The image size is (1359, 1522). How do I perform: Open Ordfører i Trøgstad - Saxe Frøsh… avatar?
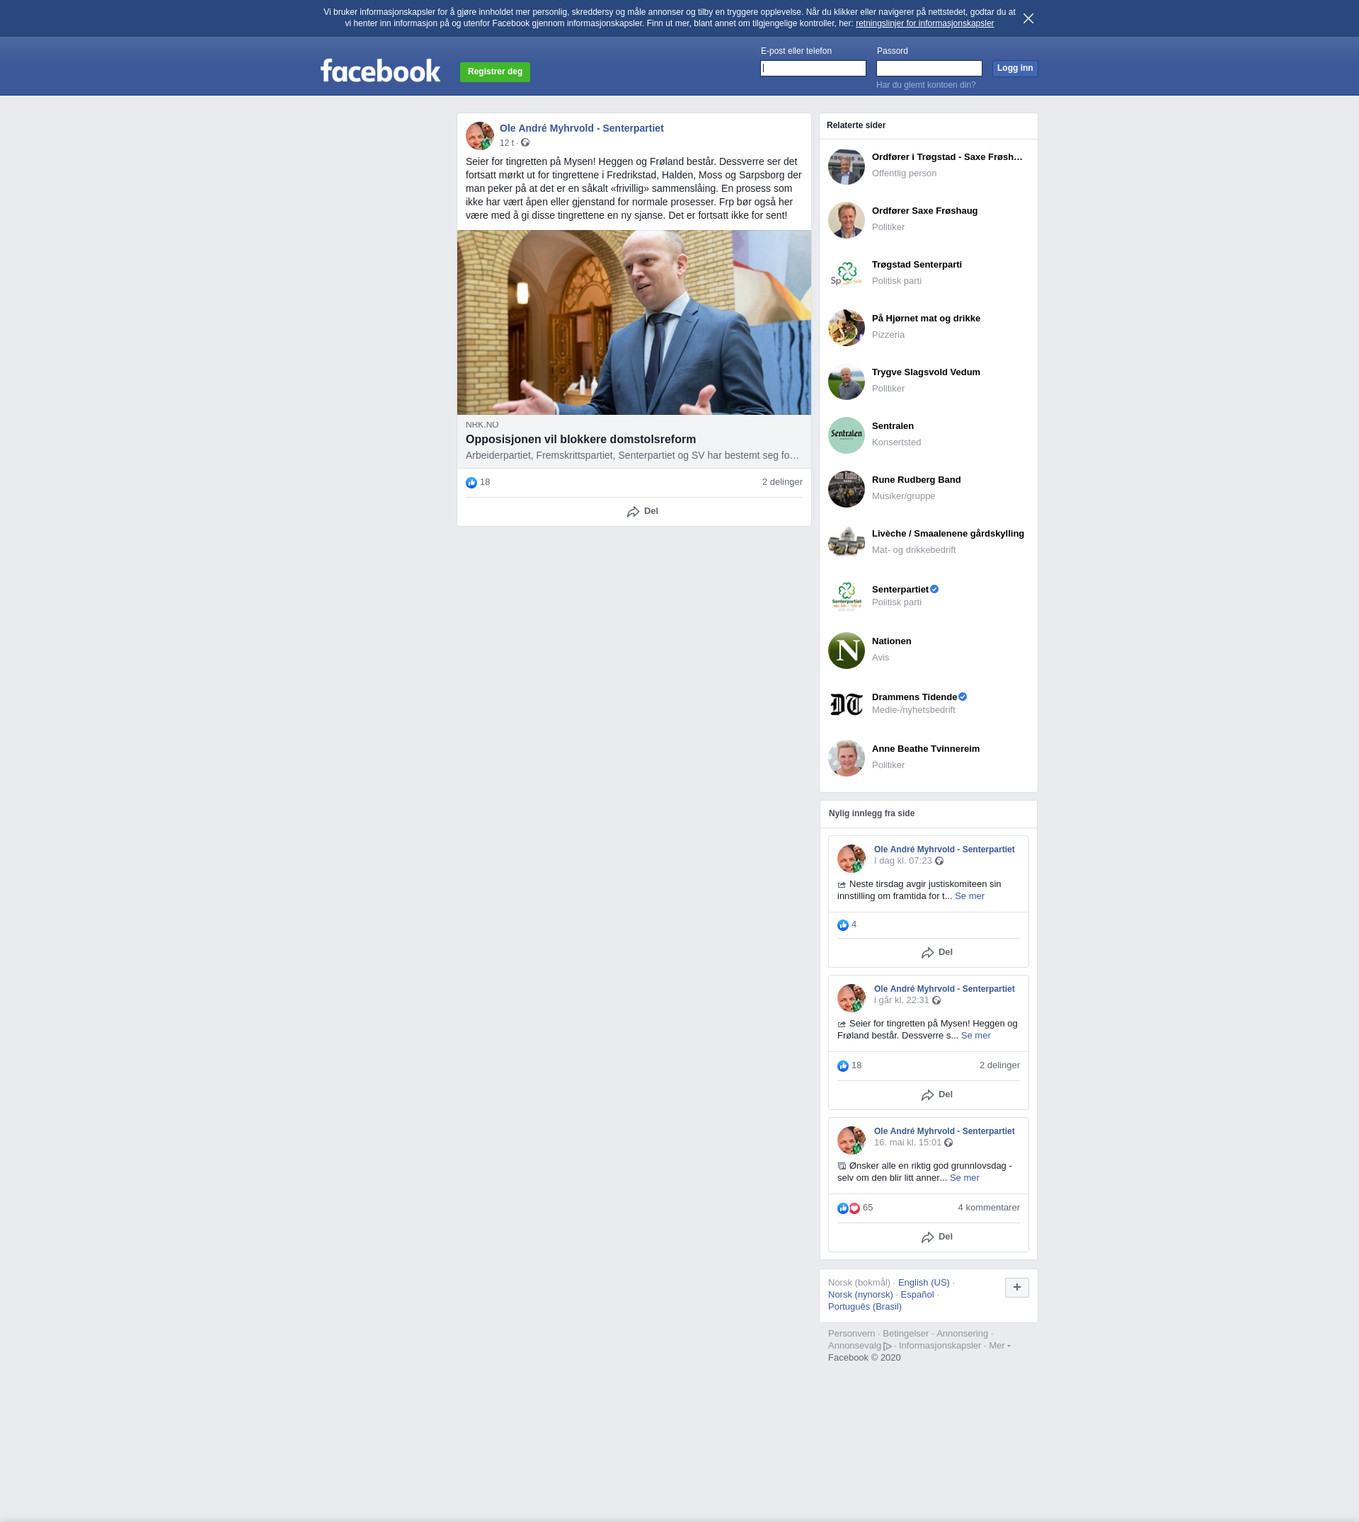pos(846,166)
